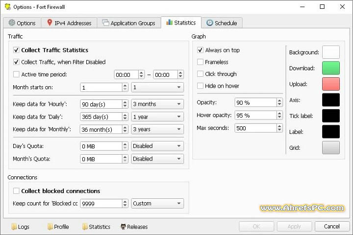Screen dimensions: 353x235
Task: Switch to the Schedule tab
Action: point(222,23)
